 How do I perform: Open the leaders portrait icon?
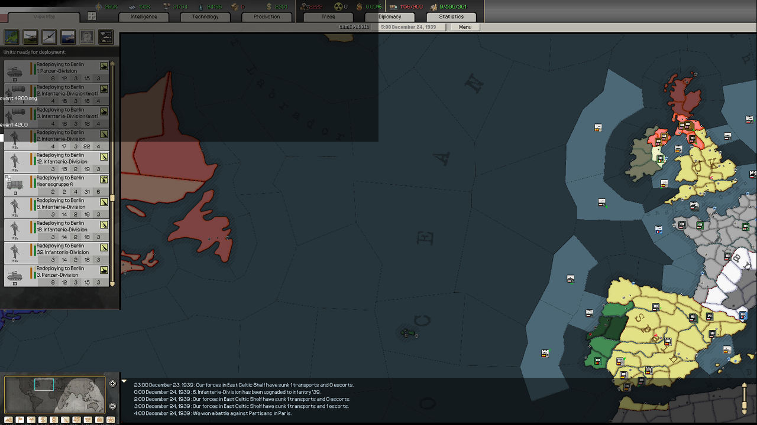pyautogui.click(x=87, y=37)
